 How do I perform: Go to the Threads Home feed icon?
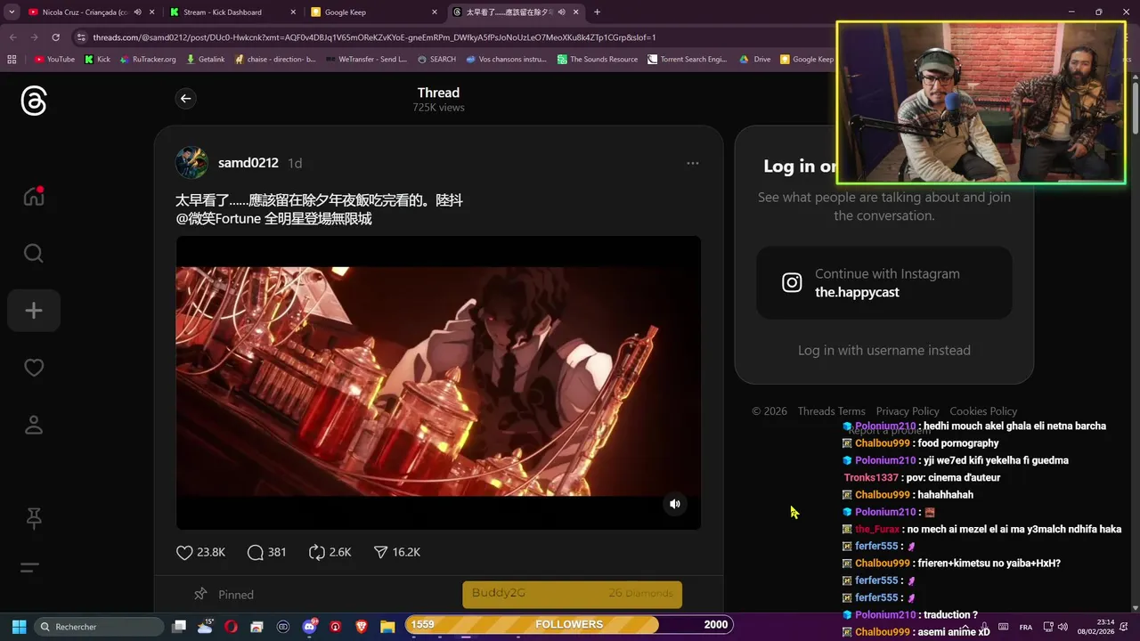[34, 196]
